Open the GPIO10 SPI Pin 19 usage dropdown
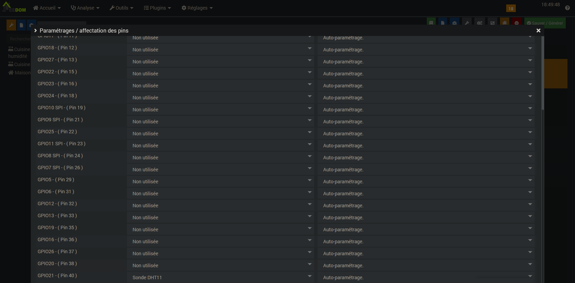This screenshot has width=575, height=283. coord(220,110)
